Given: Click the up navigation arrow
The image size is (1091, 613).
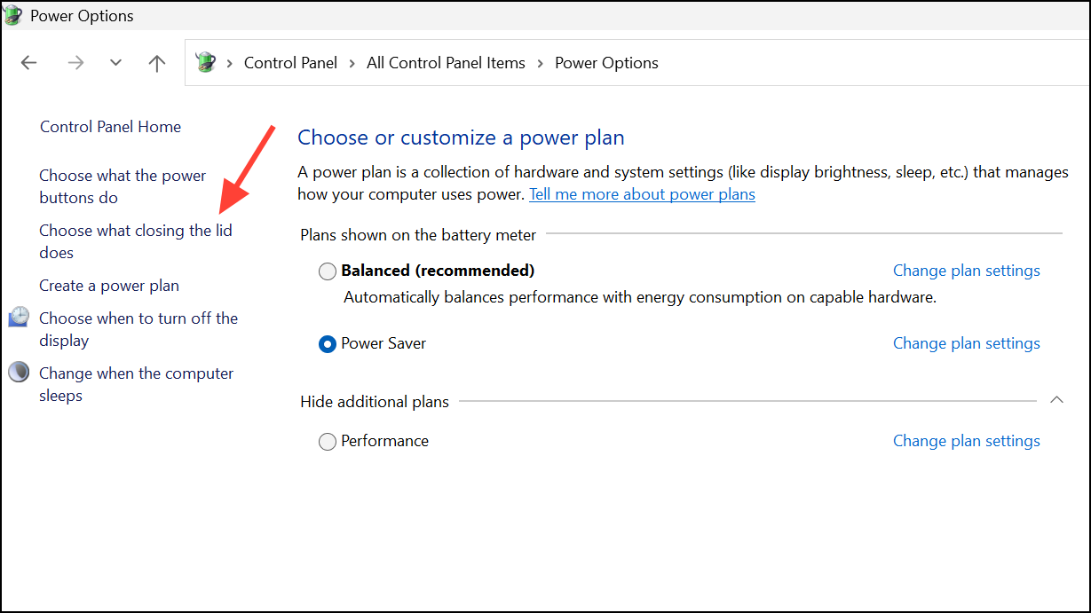Looking at the screenshot, I should 156,62.
